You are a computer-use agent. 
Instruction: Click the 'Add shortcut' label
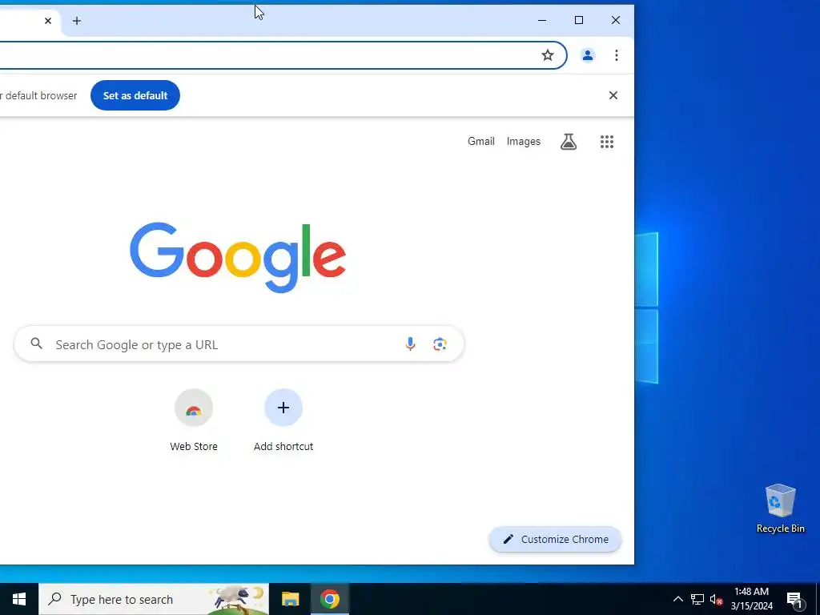283,446
